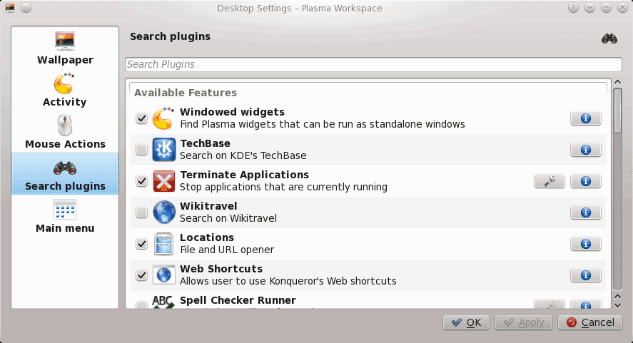Screen dimensions: 633x343
Task: Open the Wallpaper settings page
Action: (x=65, y=48)
